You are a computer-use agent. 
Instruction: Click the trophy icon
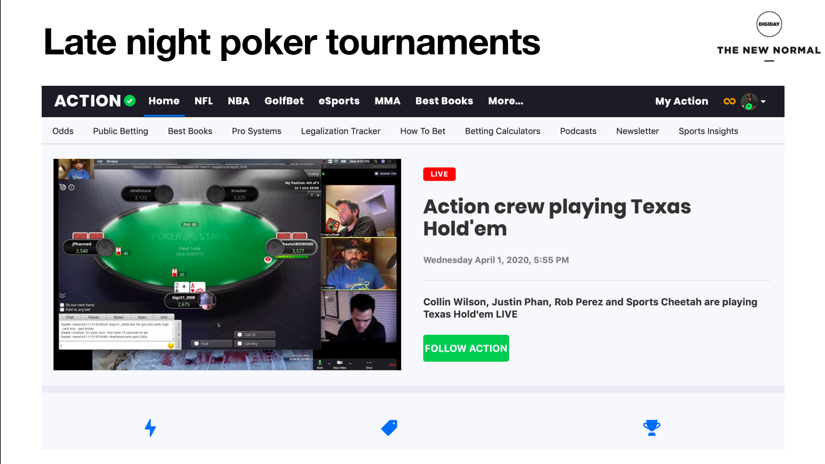(x=652, y=428)
